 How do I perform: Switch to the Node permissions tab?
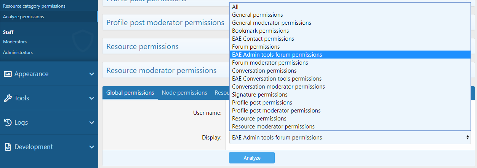[x=184, y=93]
